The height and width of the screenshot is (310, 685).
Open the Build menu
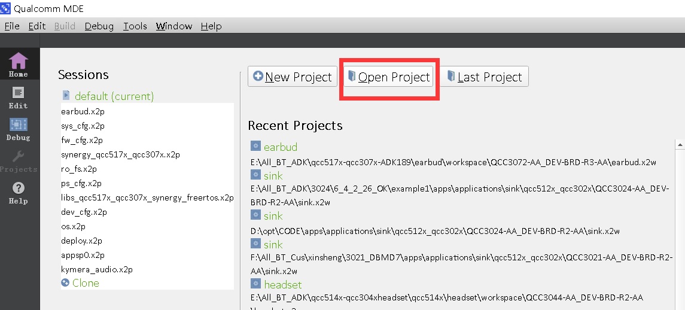pyautogui.click(x=65, y=26)
